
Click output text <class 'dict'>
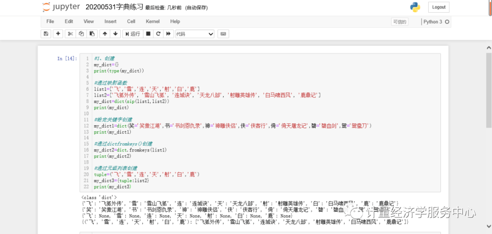coord(99,197)
